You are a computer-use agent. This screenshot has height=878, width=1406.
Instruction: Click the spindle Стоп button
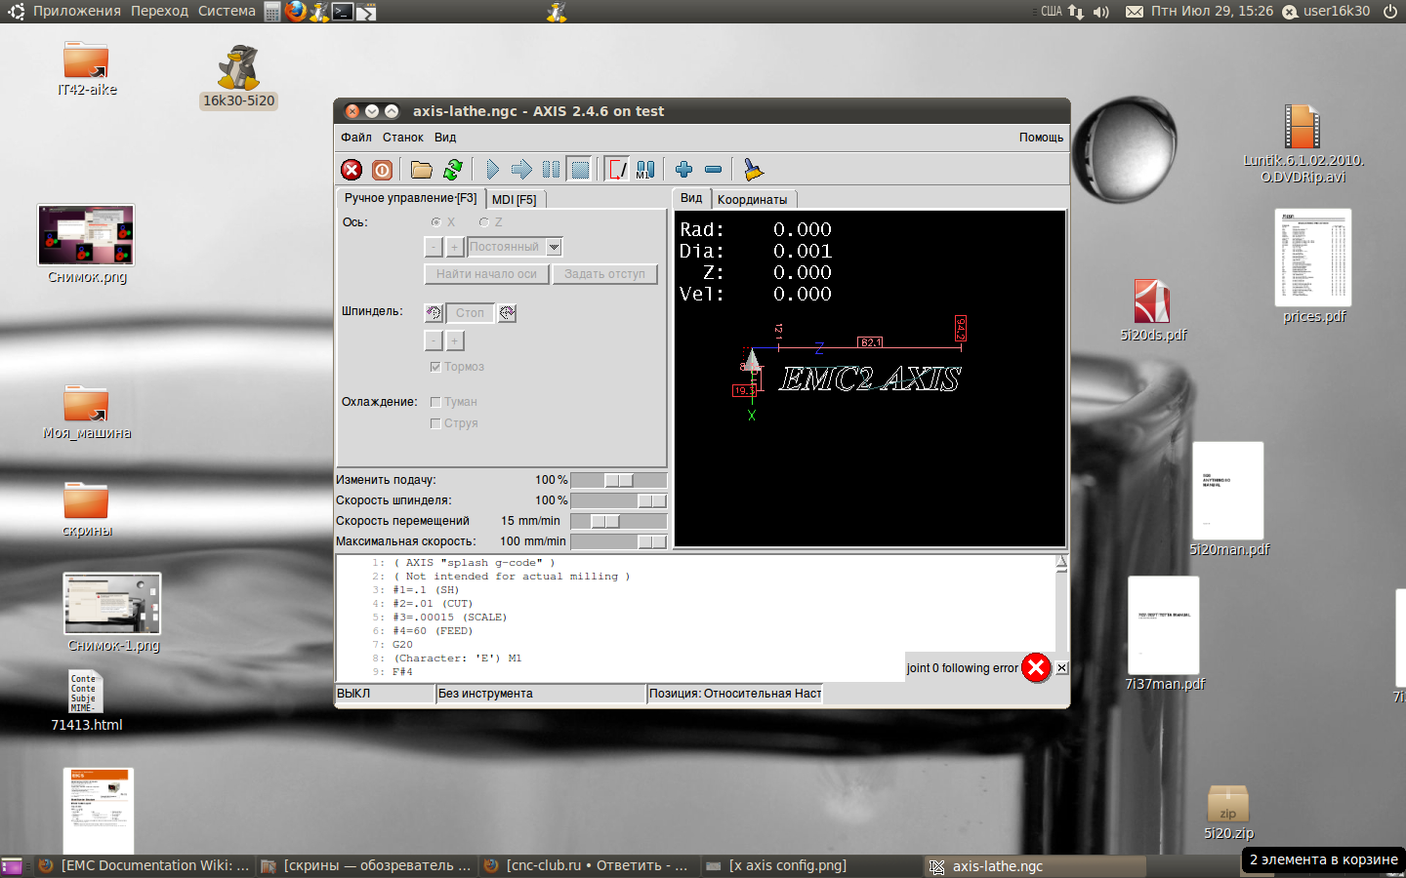pyautogui.click(x=470, y=313)
